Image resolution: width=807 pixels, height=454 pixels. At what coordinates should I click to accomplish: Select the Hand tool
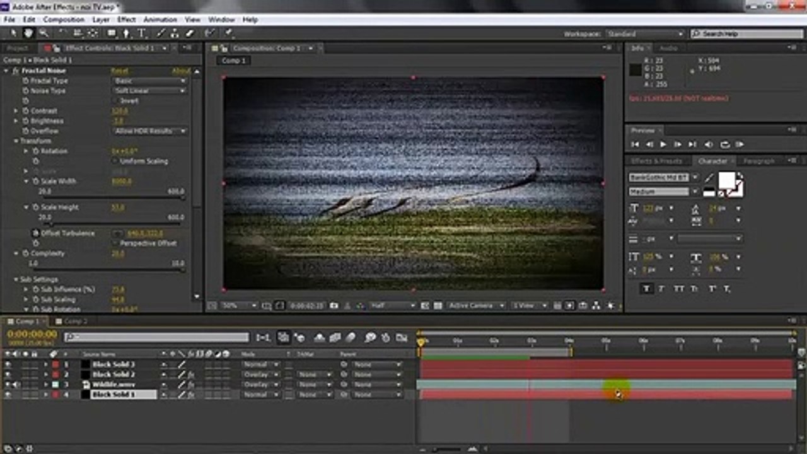coord(28,33)
